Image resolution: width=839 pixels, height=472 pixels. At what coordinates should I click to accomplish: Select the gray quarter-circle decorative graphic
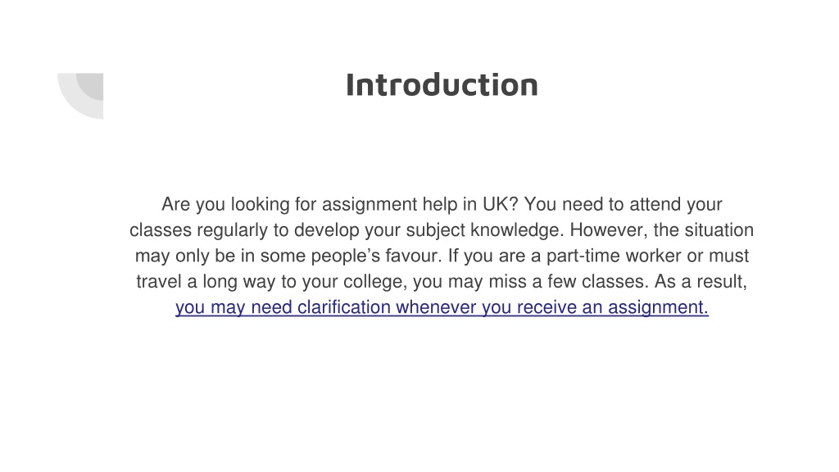pyautogui.click(x=80, y=96)
